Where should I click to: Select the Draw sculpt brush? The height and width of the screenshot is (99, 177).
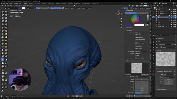coord(2,12)
